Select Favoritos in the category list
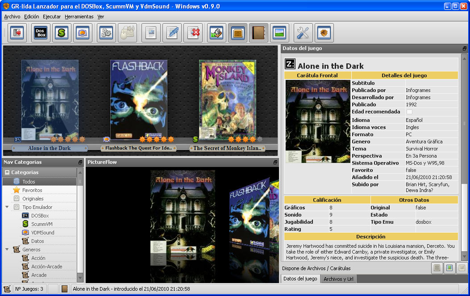 [32, 190]
